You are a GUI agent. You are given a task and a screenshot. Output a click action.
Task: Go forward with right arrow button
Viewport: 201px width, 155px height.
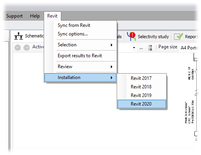pyautogui.click(x=27, y=48)
